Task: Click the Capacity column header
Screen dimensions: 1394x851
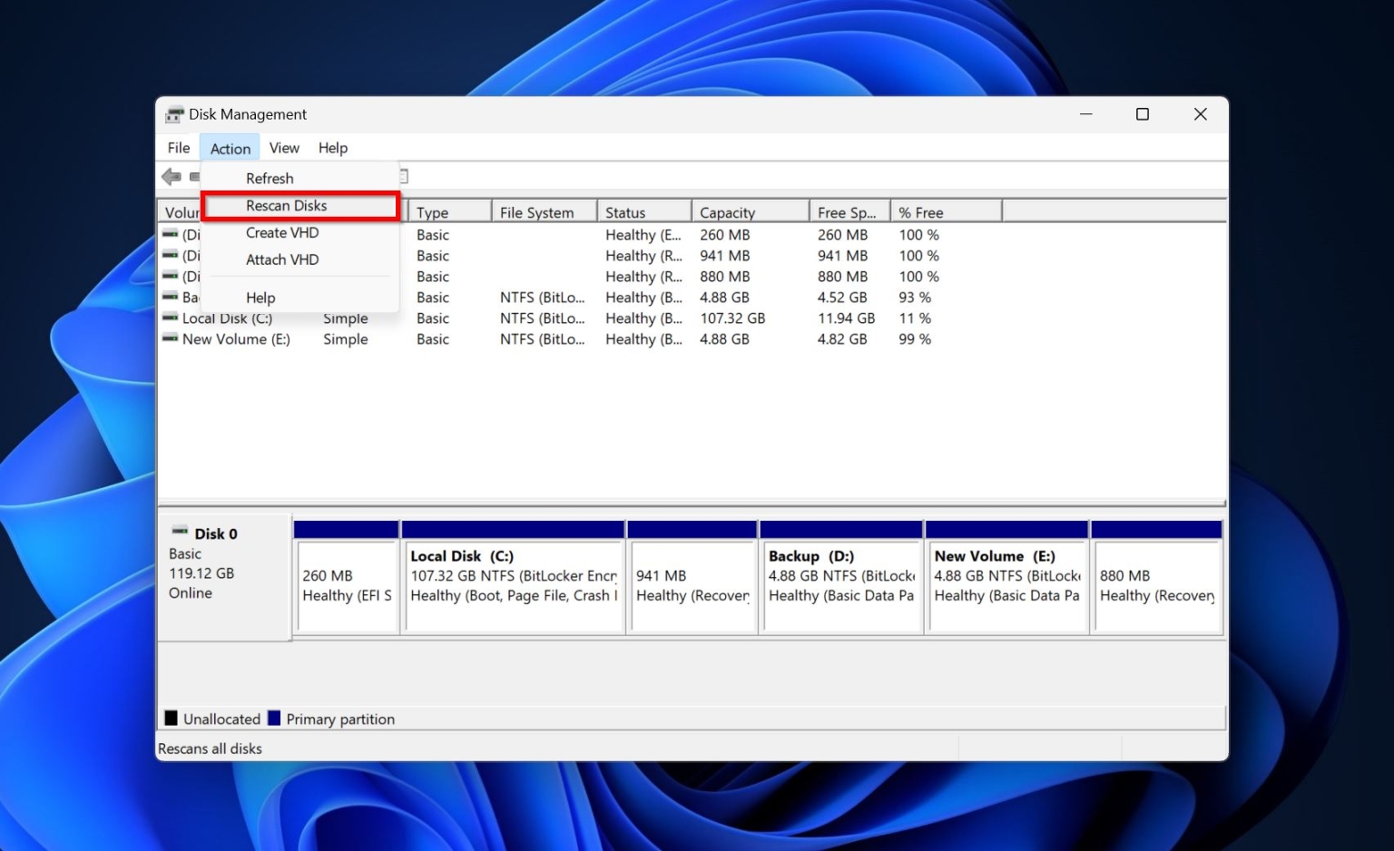Action: tap(727, 211)
